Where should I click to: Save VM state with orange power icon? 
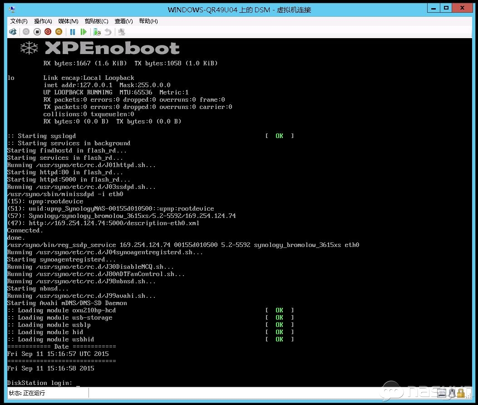coord(59,32)
